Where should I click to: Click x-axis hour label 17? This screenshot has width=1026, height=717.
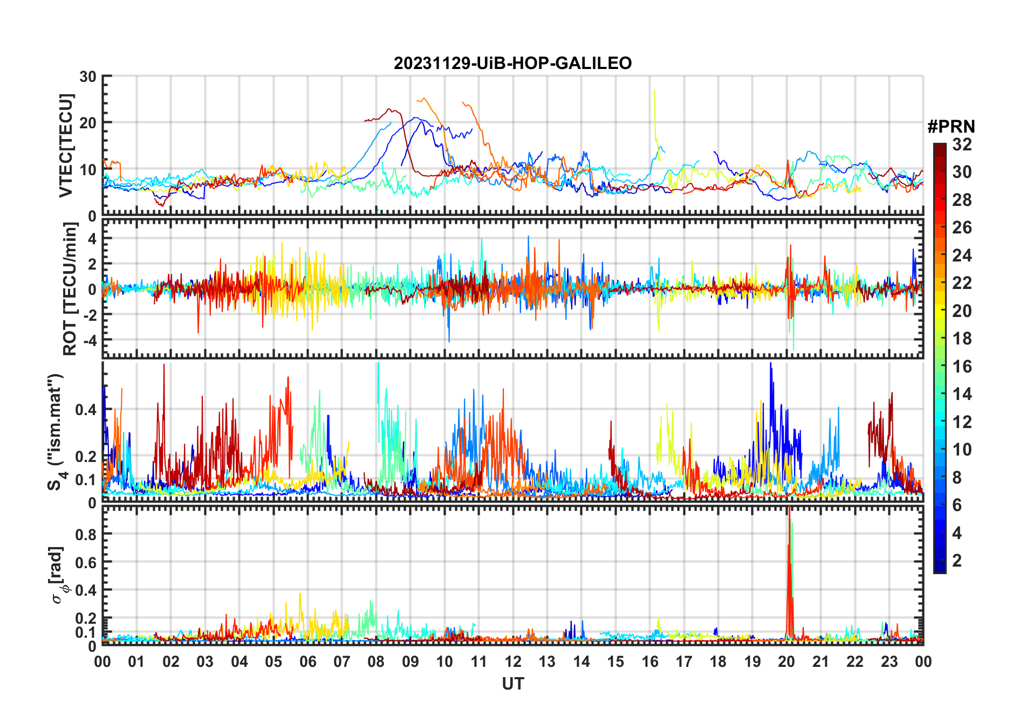684,661
